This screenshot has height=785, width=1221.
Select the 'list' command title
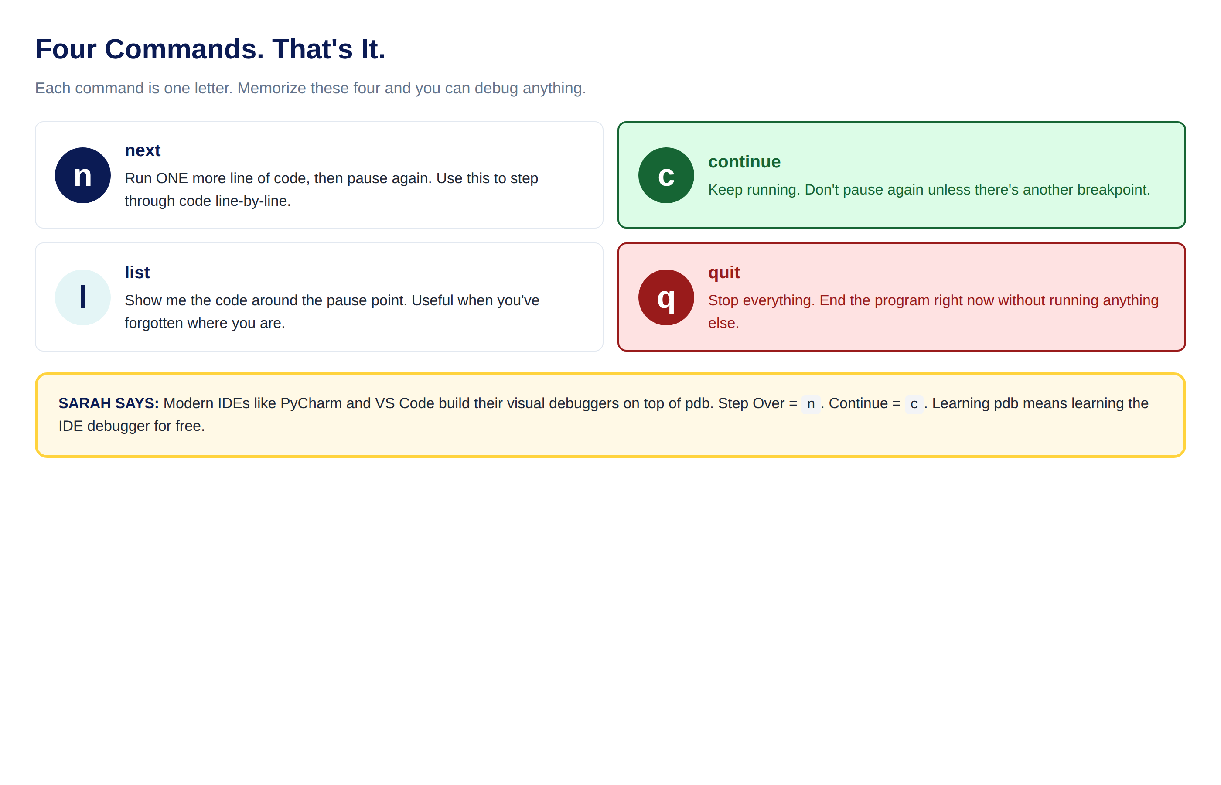(137, 272)
